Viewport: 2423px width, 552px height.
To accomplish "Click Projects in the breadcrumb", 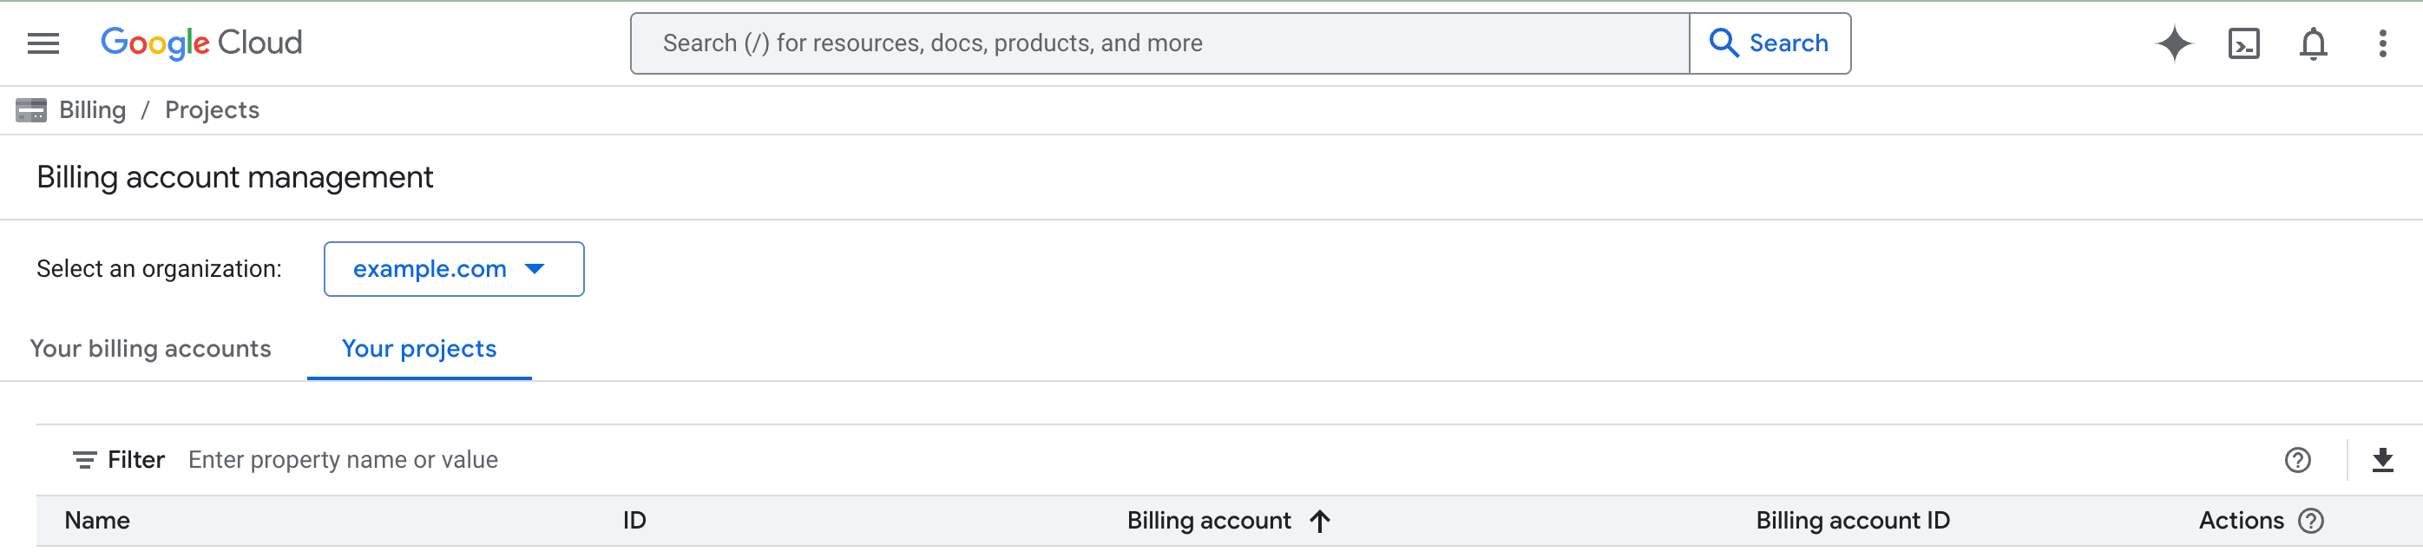I will (x=212, y=109).
